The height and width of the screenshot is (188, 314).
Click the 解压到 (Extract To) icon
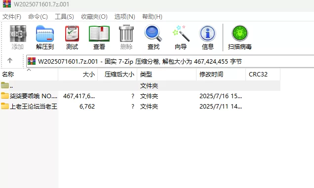(45, 34)
